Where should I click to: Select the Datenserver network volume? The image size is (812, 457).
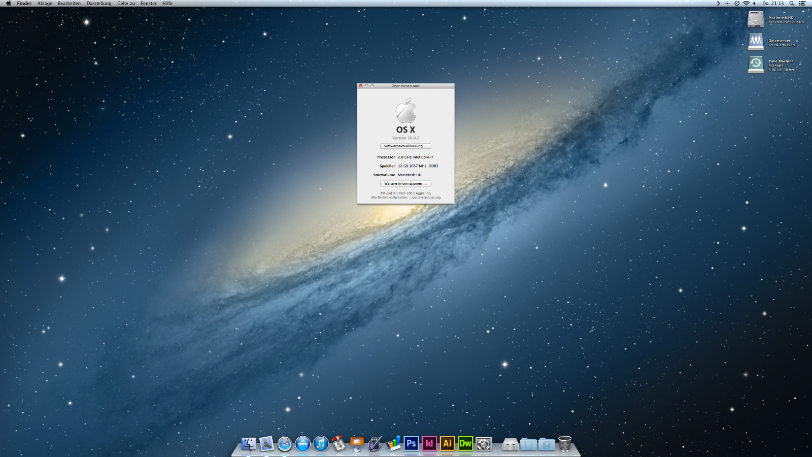756,42
